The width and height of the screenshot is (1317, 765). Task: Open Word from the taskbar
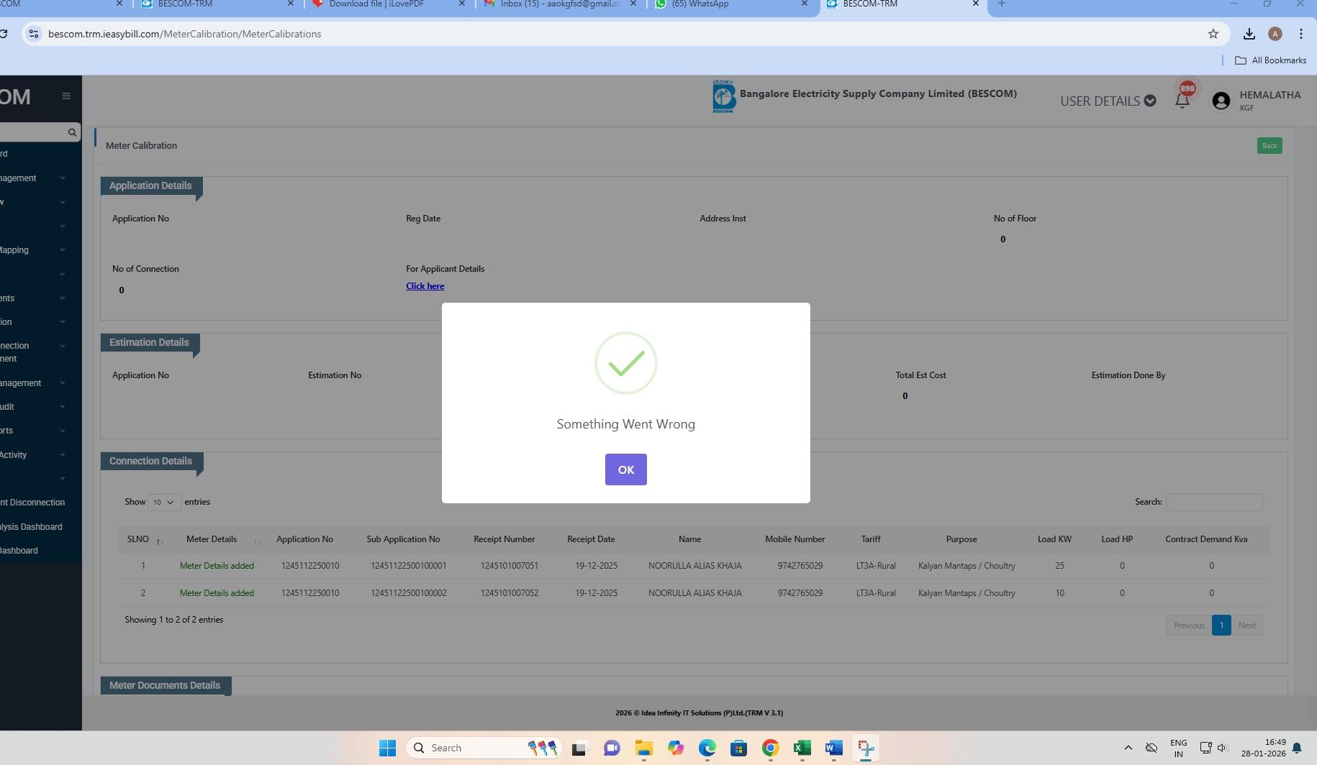(833, 748)
